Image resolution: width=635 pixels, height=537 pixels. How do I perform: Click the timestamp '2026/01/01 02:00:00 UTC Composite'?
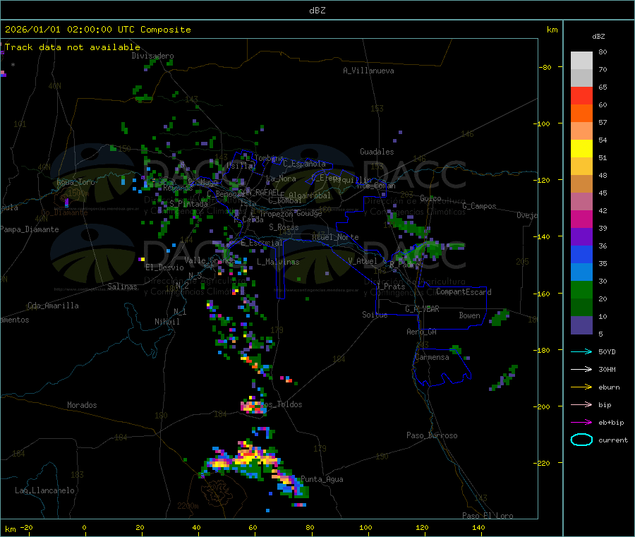[x=97, y=30]
